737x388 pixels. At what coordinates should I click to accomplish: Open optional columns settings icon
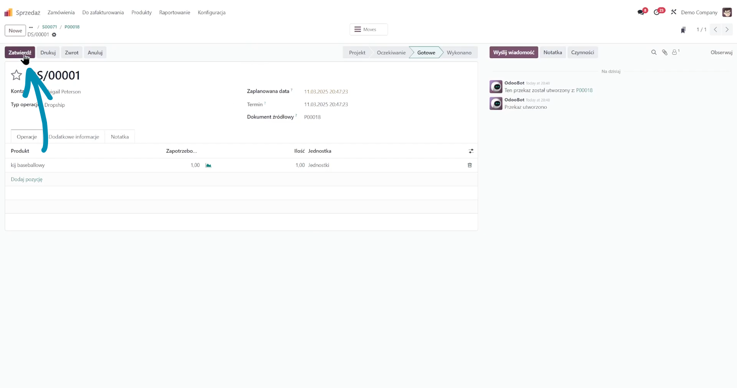(471, 151)
